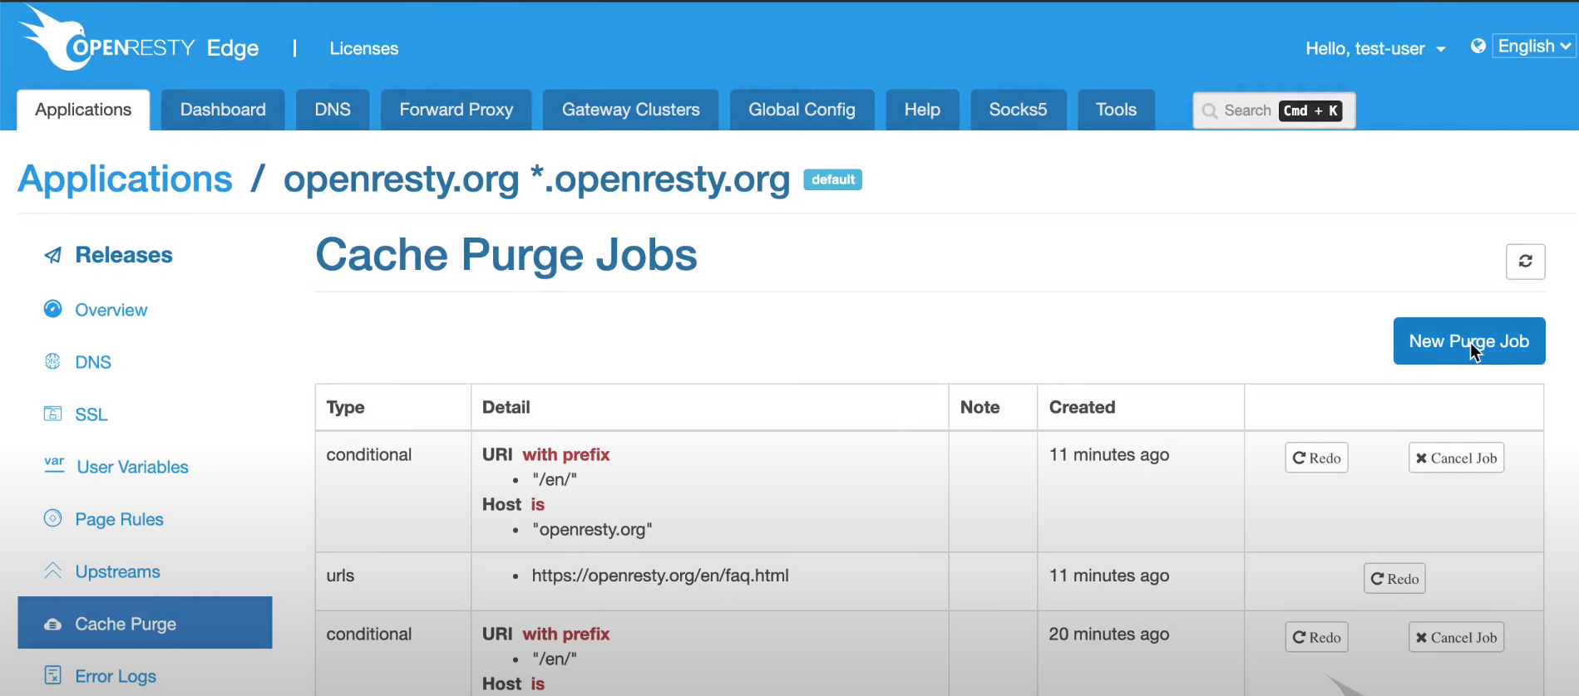The width and height of the screenshot is (1579, 696).
Task: Open the Help tab
Action: (922, 110)
